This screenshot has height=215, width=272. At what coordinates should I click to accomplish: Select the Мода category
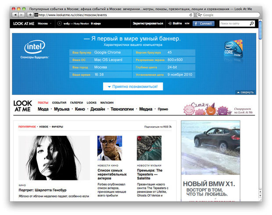(43, 109)
